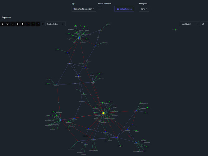Click the zoom in plus icon

[17, 24]
